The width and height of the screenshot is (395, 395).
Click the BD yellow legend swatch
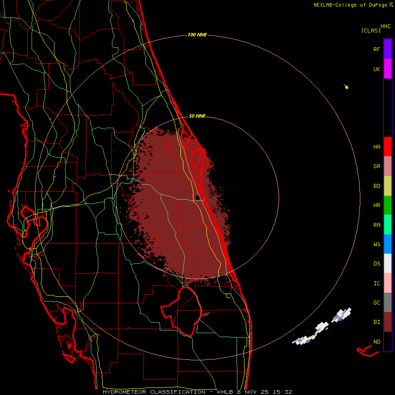388,186
